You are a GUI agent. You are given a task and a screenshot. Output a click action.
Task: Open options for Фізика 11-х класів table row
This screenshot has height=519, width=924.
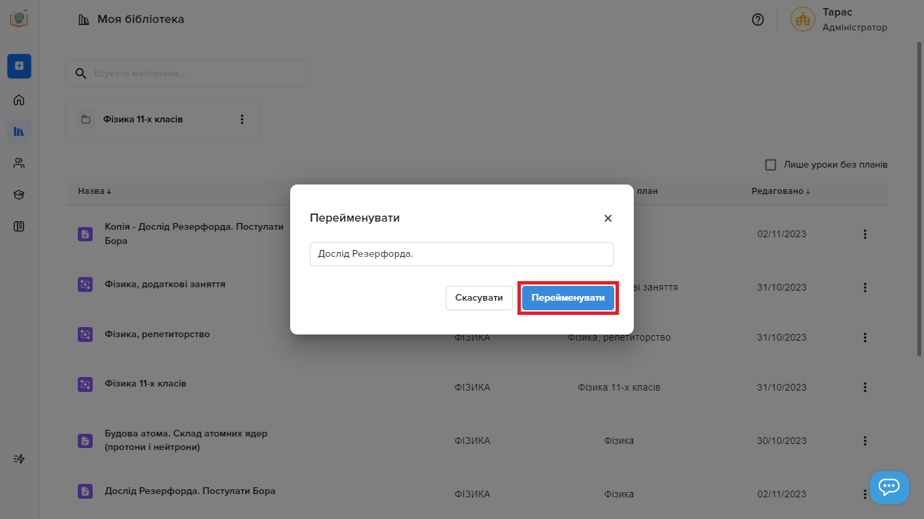(864, 387)
